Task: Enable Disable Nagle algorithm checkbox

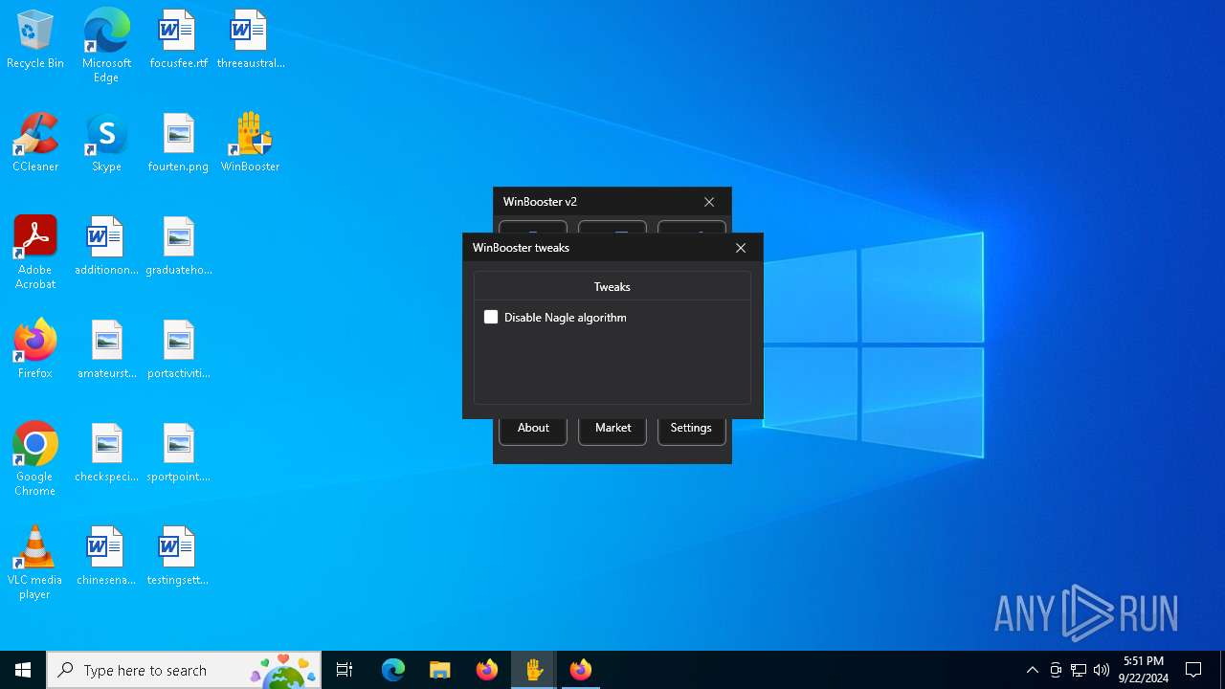Action: tap(491, 317)
